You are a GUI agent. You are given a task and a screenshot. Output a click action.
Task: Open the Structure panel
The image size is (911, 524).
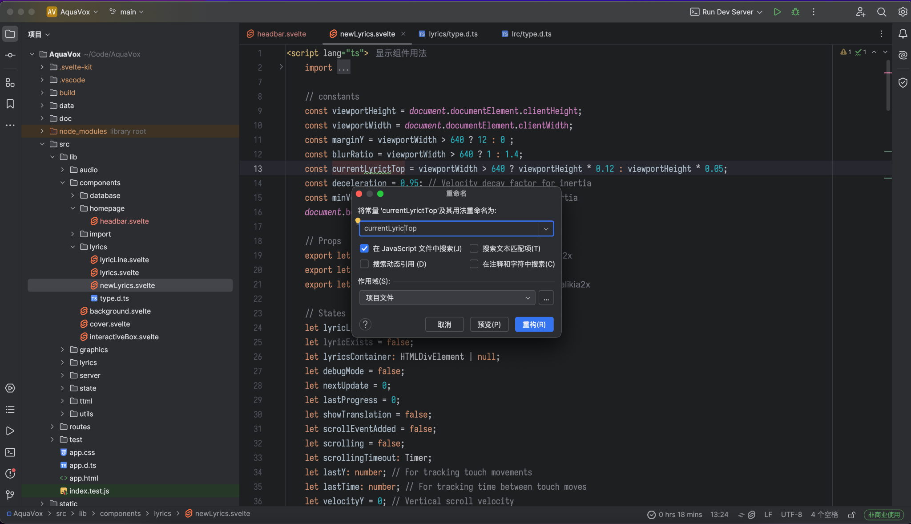(x=10, y=82)
